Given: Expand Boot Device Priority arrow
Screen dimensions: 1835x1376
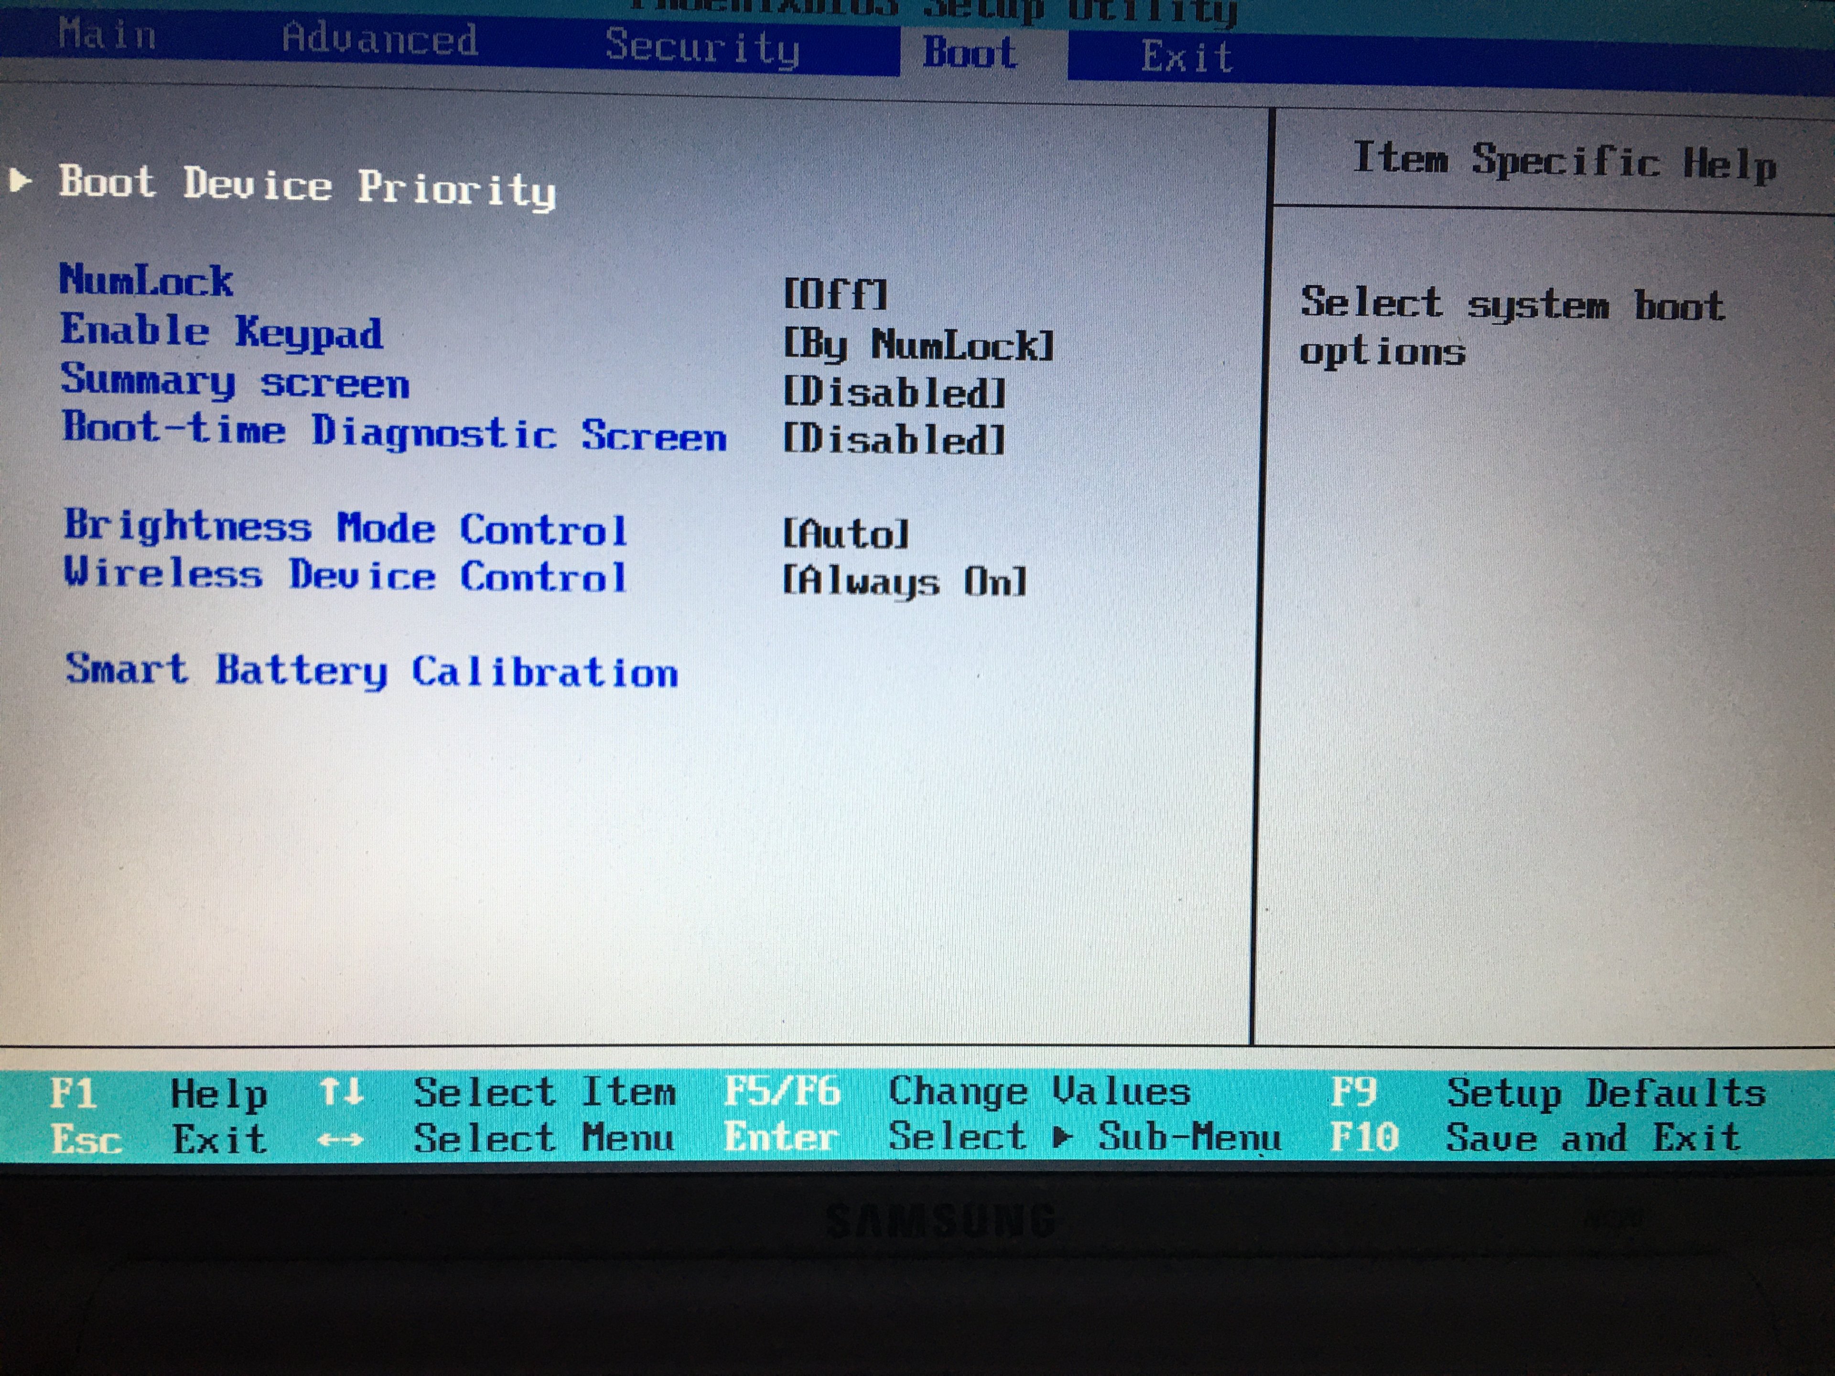Looking at the screenshot, I should coord(20,179).
